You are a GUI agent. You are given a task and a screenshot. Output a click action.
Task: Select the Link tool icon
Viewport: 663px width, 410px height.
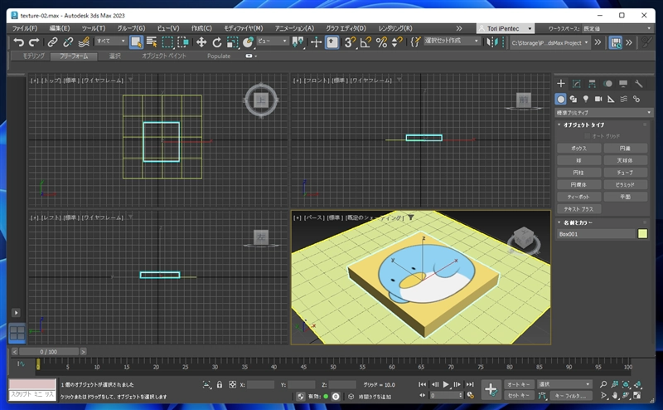52,42
